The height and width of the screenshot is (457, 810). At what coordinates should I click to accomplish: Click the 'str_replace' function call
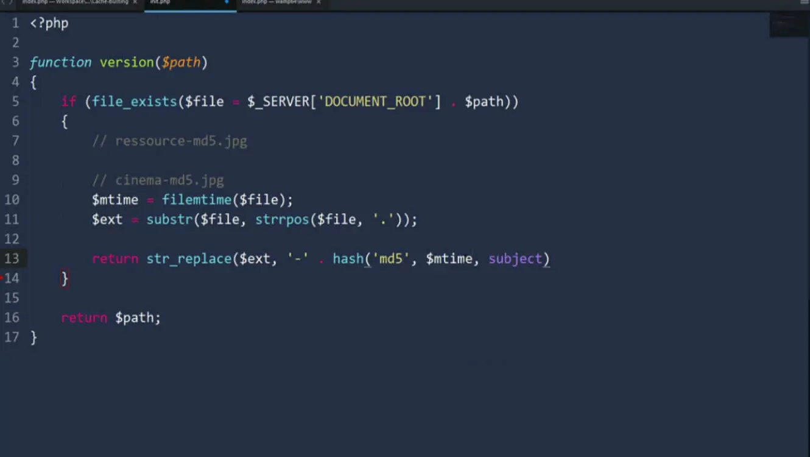pyautogui.click(x=189, y=258)
